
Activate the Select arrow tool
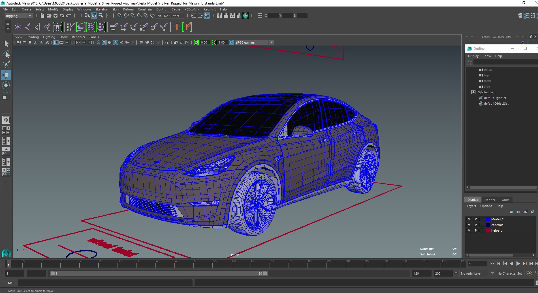(6, 44)
